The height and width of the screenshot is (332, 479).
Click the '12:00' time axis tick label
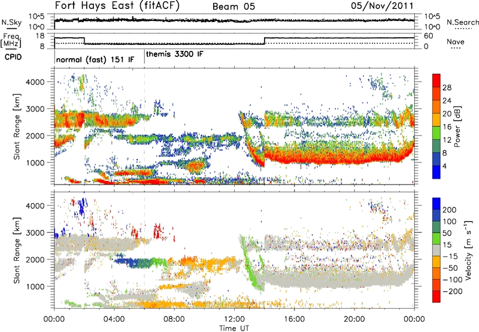(234, 319)
